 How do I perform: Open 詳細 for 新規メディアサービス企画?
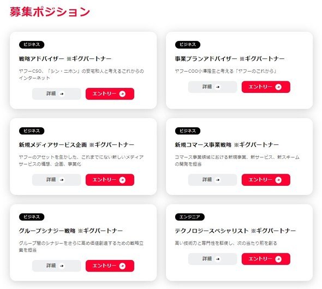pos(56,180)
